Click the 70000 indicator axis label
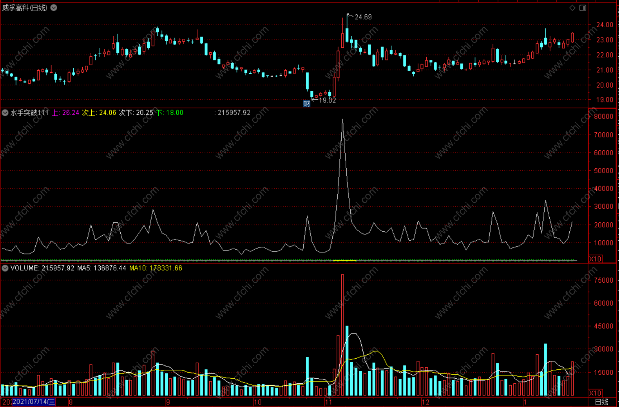This screenshot has width=619, height=407. click(603, 135)
